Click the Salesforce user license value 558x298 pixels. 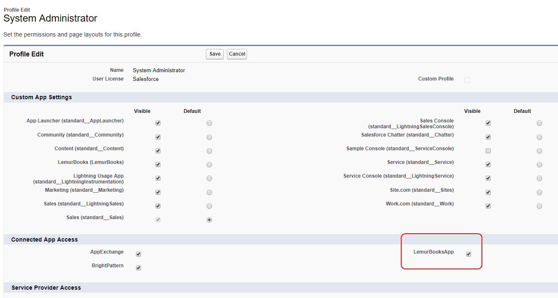[x=146, y=79]
